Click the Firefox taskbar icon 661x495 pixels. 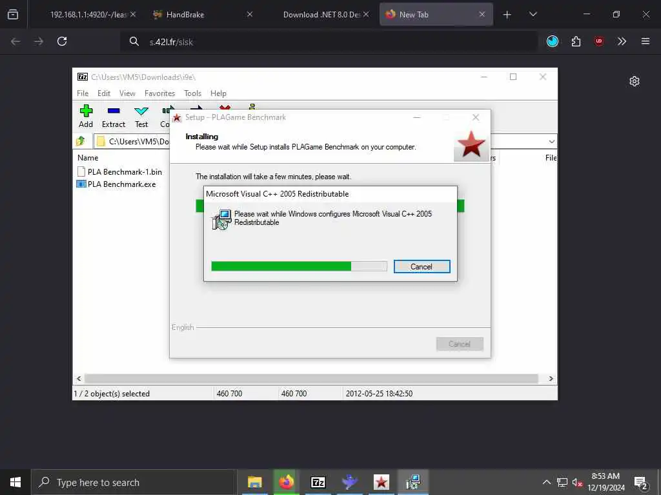click(286, 482)
